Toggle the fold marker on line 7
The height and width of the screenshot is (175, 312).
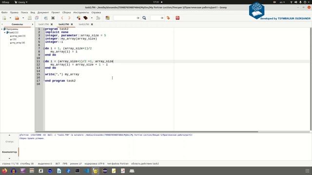pos(44,49)
